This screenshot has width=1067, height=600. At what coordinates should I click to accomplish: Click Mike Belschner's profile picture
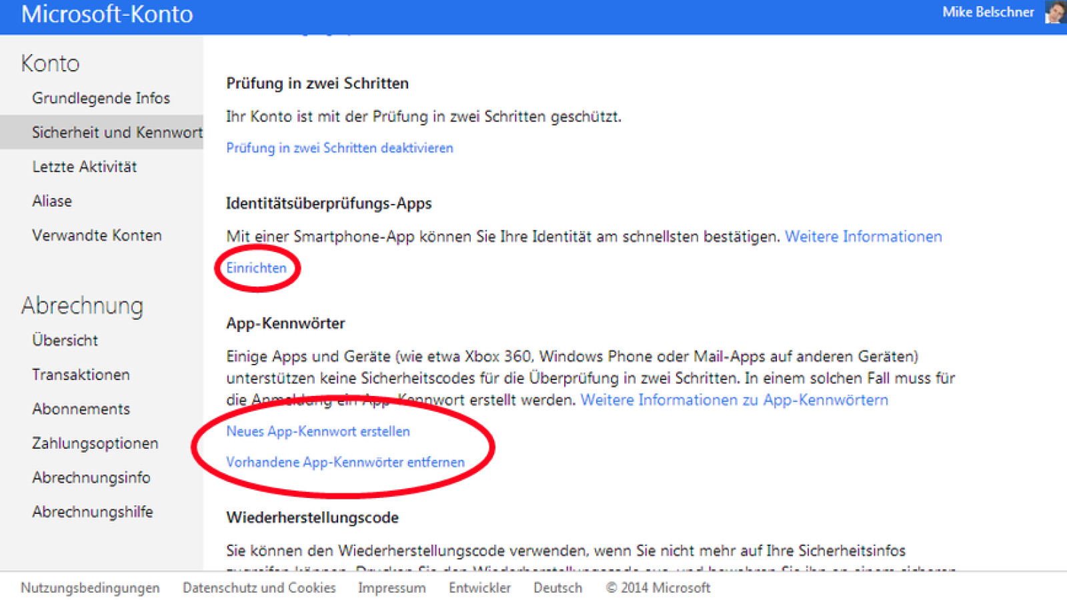click(x=1055, y=12)
